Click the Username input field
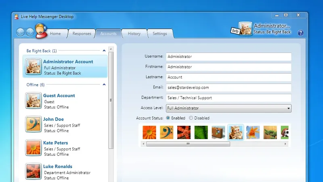 (229, 57)
